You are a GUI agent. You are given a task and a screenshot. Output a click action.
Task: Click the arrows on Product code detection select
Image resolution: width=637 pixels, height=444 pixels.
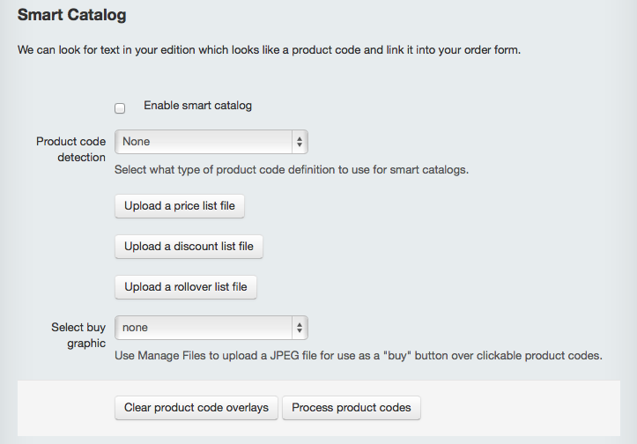click(300, 142)
